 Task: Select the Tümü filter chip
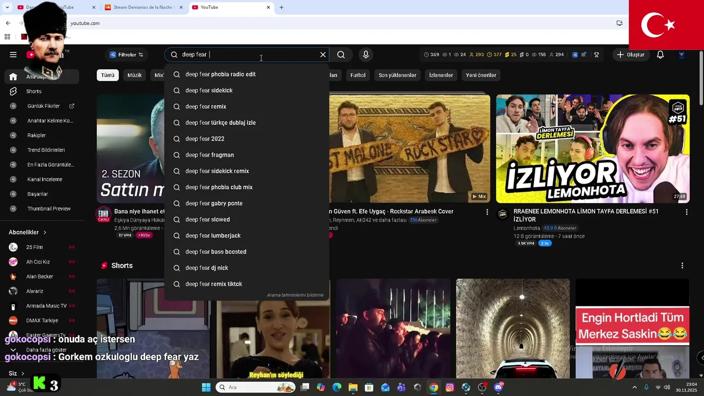(108, 75)
